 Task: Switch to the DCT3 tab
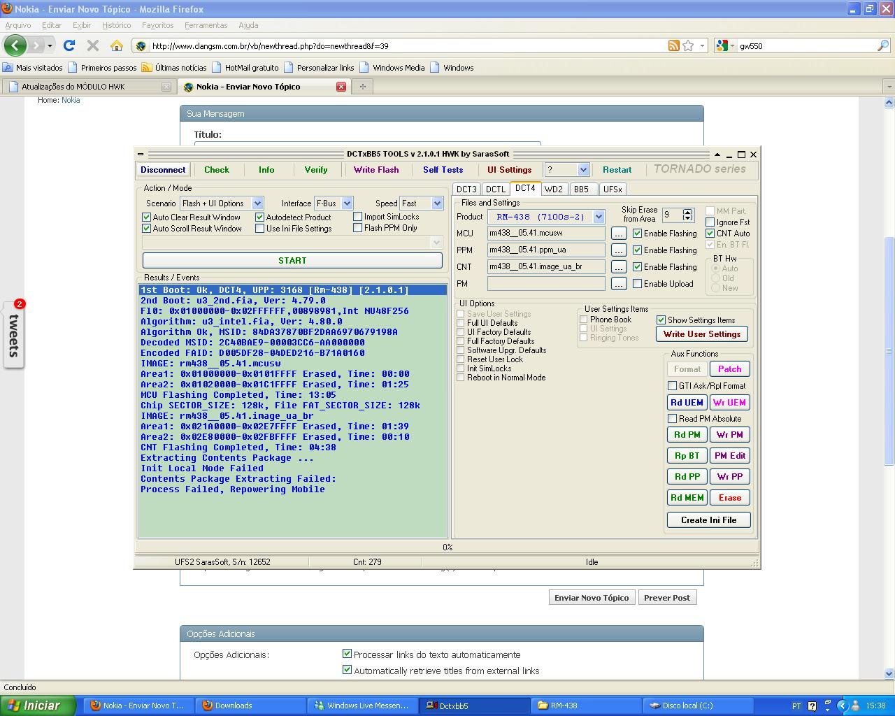[466, 189]
